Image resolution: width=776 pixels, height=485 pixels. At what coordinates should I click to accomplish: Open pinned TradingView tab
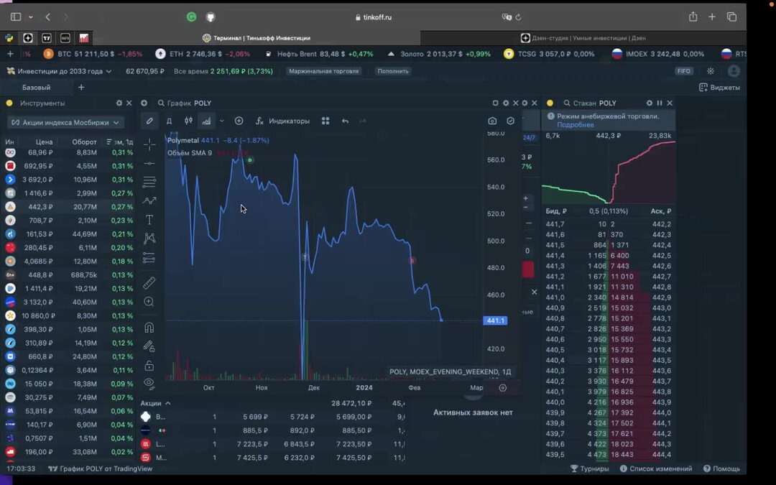(x=47, y=38)
